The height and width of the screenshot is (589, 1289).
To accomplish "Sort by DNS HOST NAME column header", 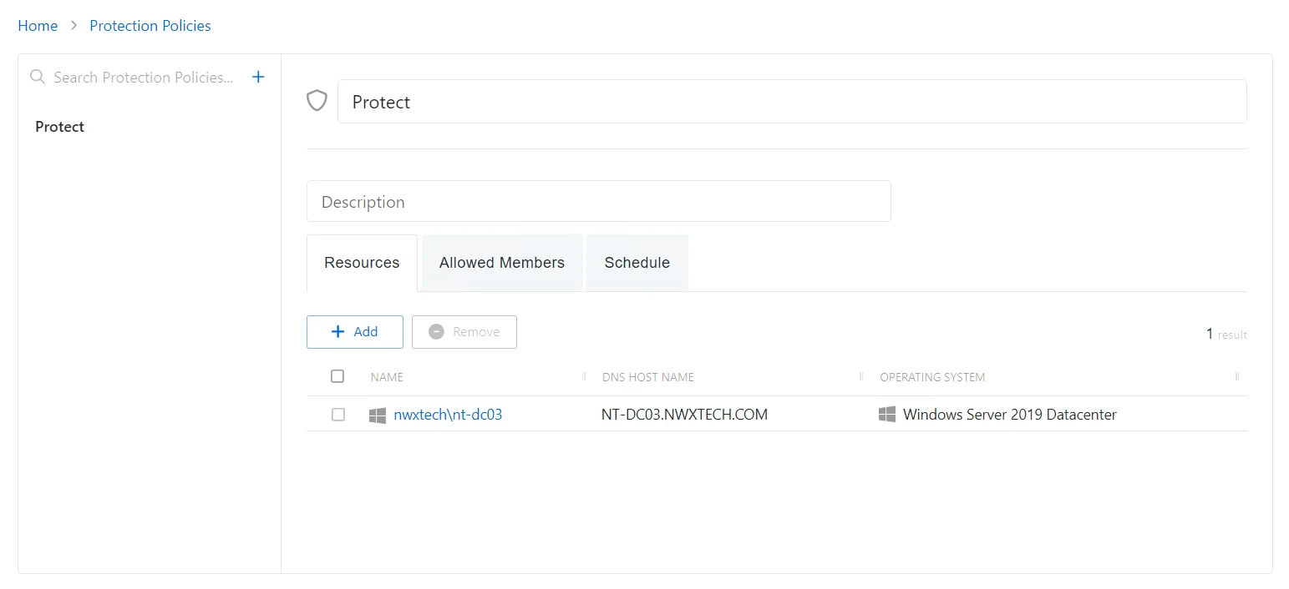I will (648, 377).
